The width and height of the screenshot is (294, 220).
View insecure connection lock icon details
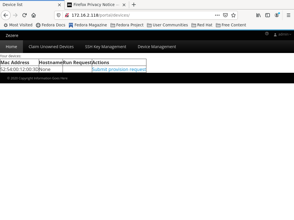(67, 15)
